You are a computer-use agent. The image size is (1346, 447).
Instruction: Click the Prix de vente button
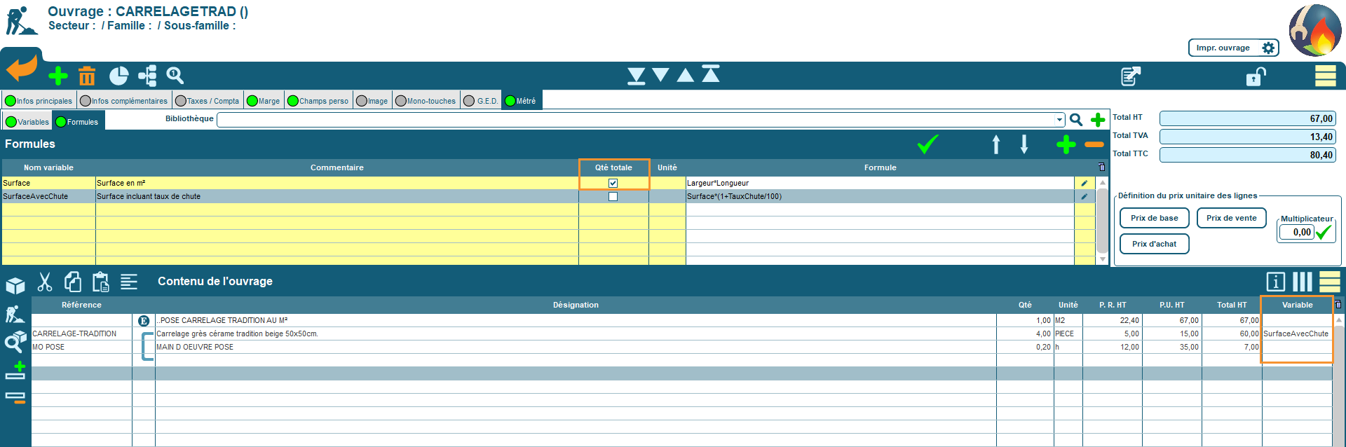(1231, 218)
